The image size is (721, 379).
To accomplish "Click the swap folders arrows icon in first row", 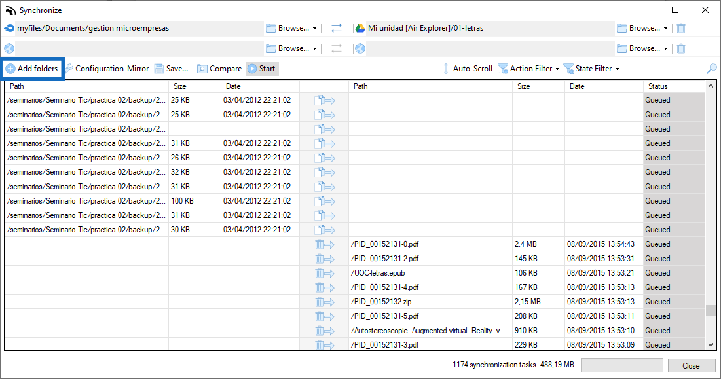I will tap(337, 29).
